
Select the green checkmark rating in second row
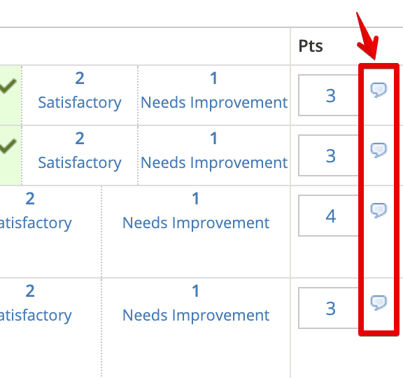8,146
